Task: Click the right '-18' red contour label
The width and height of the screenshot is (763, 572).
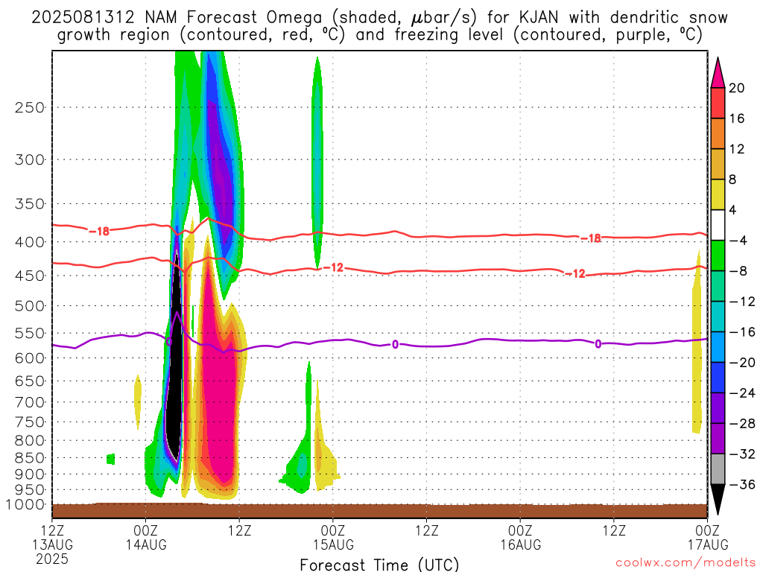Action: [x=591, y=238]
